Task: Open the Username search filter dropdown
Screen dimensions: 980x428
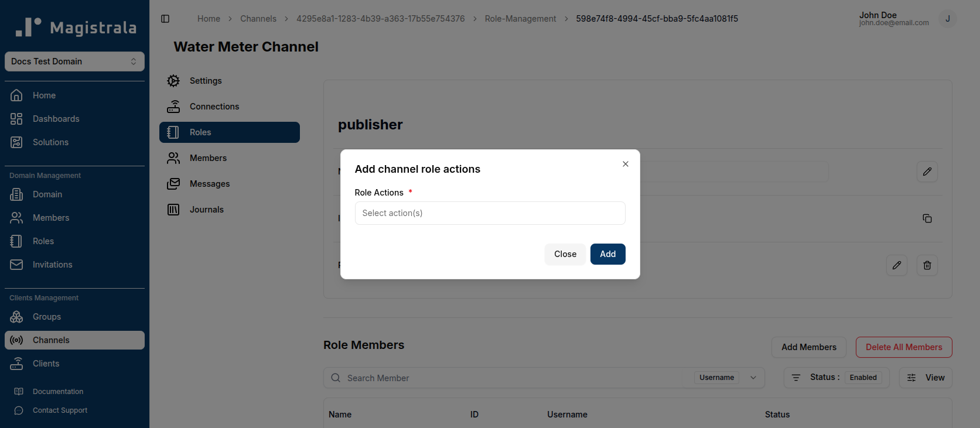Action: pyautogui.click(x=728, y=378)
